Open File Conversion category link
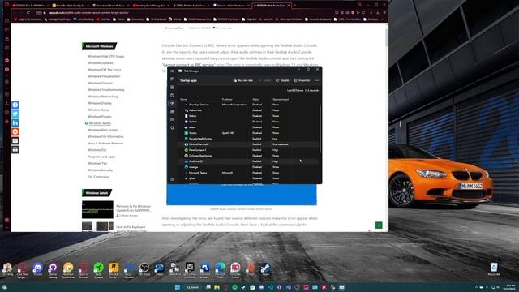This screenshot has width=519, height=292. (x=98, y=177)
